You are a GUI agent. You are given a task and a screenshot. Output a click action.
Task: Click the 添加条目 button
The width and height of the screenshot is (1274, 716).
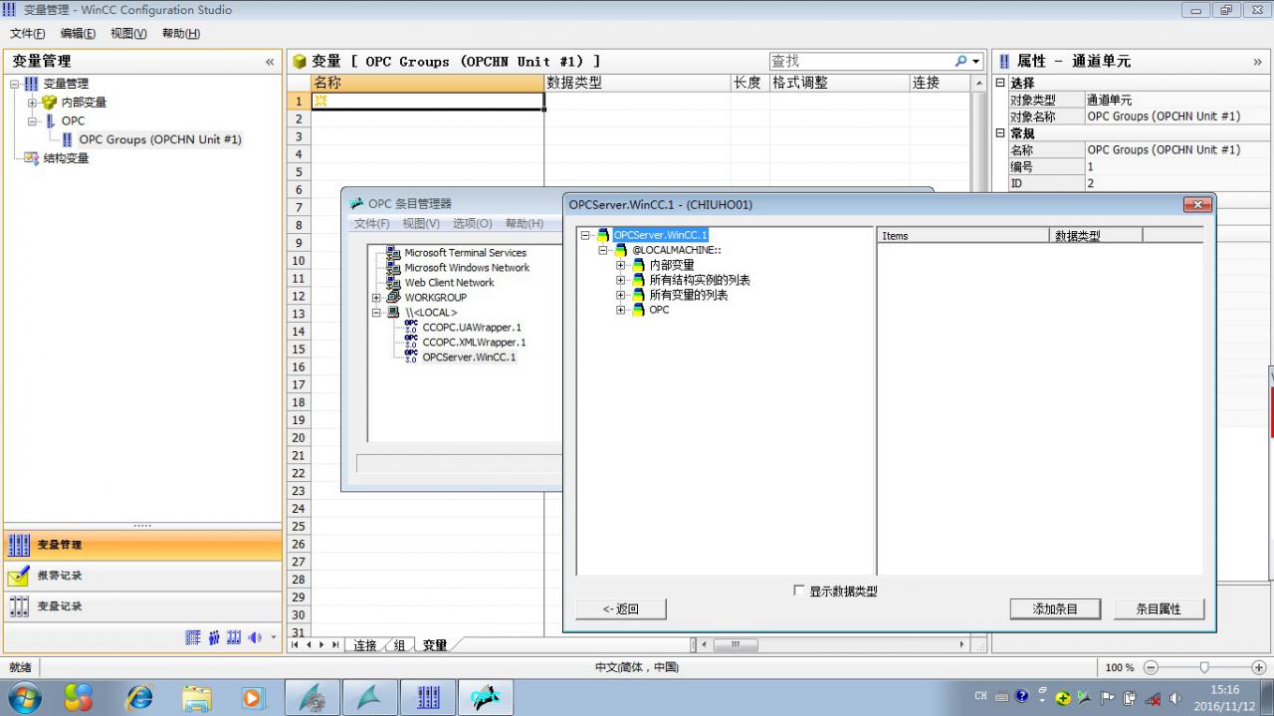point(1055,608)
